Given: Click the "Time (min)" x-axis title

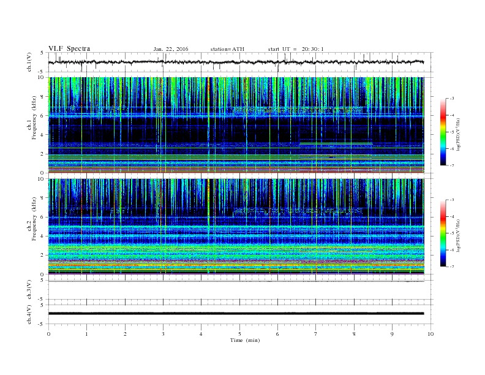Looking at the screenshot, I should tap(245, 340).
